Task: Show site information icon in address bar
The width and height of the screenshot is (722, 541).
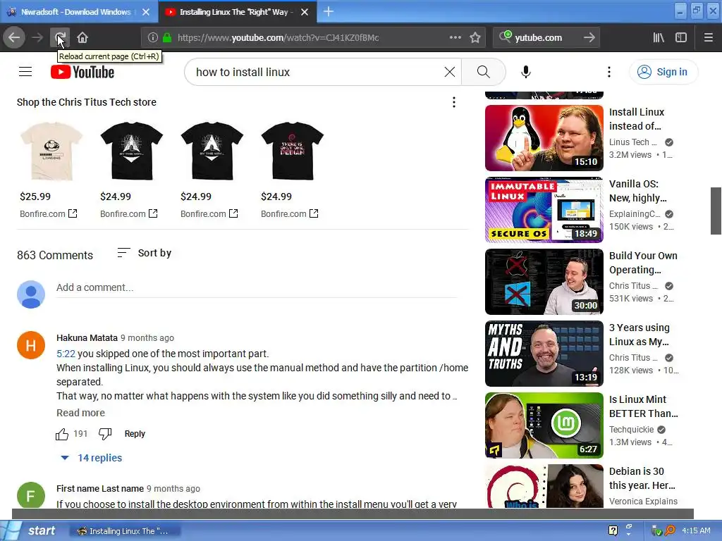Action: (152, 38)
